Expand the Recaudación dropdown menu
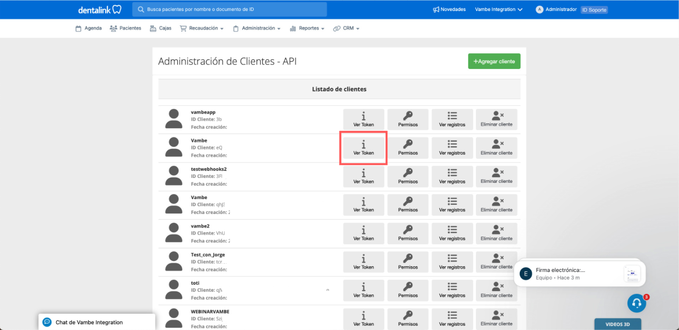 [202, 29]
